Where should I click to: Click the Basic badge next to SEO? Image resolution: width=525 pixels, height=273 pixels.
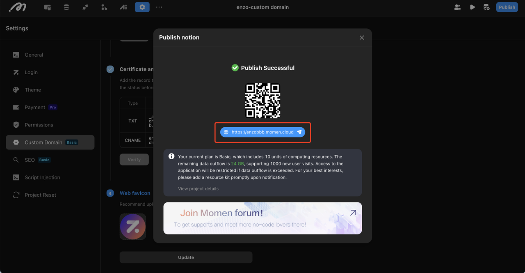point(44,160)
